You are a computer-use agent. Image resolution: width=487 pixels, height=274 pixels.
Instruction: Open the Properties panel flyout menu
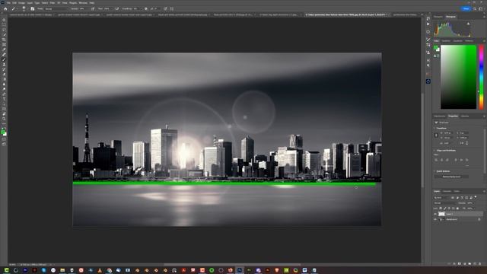[484, 116]
